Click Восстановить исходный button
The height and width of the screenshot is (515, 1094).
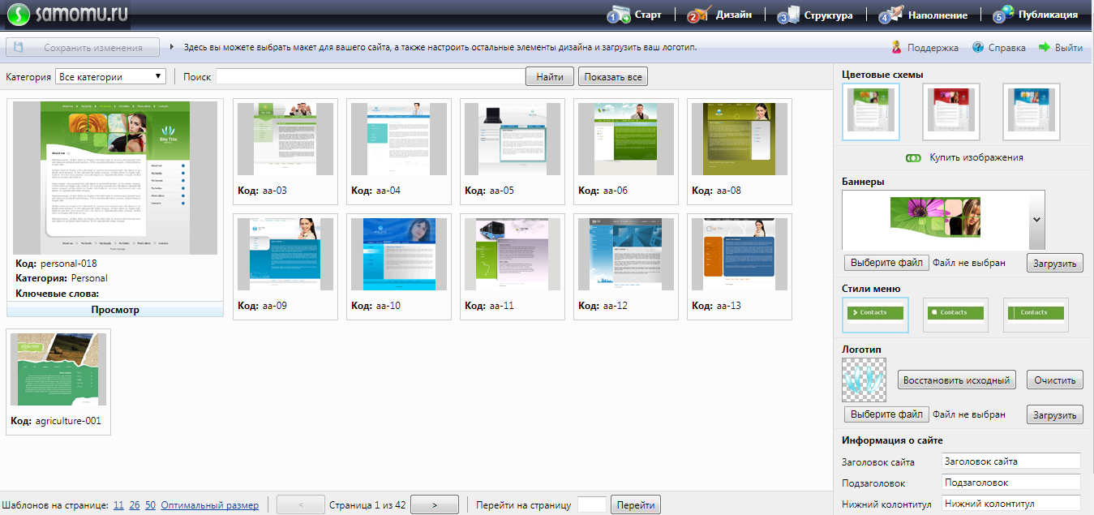957,380
